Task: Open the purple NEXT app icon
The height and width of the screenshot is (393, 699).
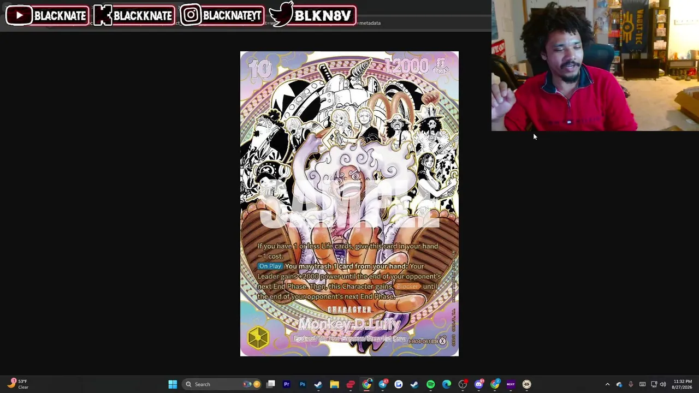Action: coord(511,384)
